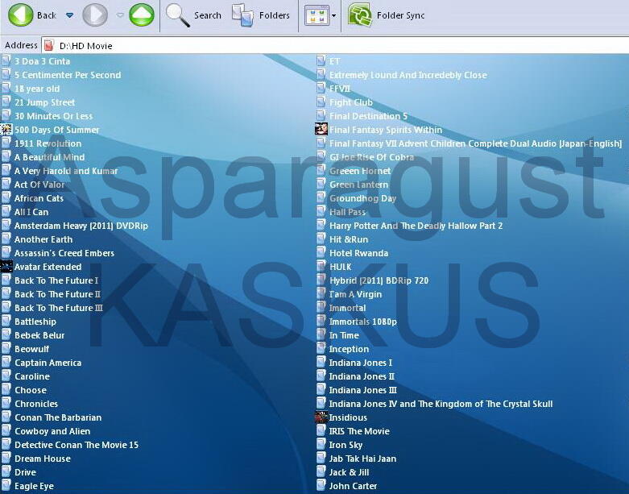Click the Folders label in toolbar
This screenshot has height=494, width=629.
click(x=275, y=15)
